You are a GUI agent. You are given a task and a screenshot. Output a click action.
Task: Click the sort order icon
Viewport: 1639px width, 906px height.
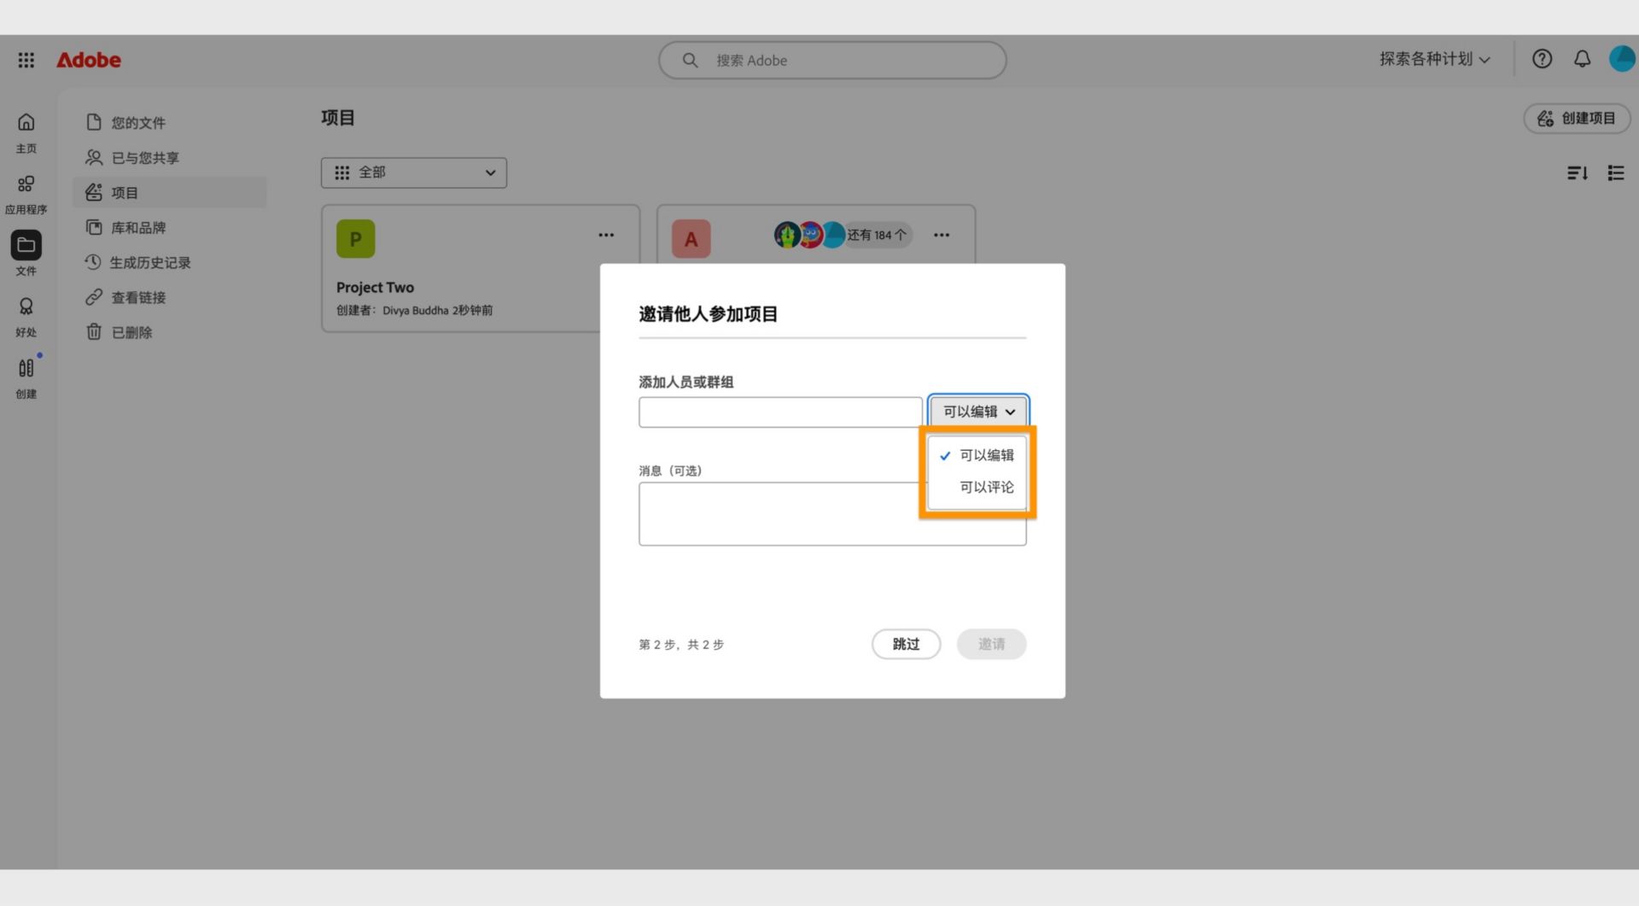[x=1578, y=173]
